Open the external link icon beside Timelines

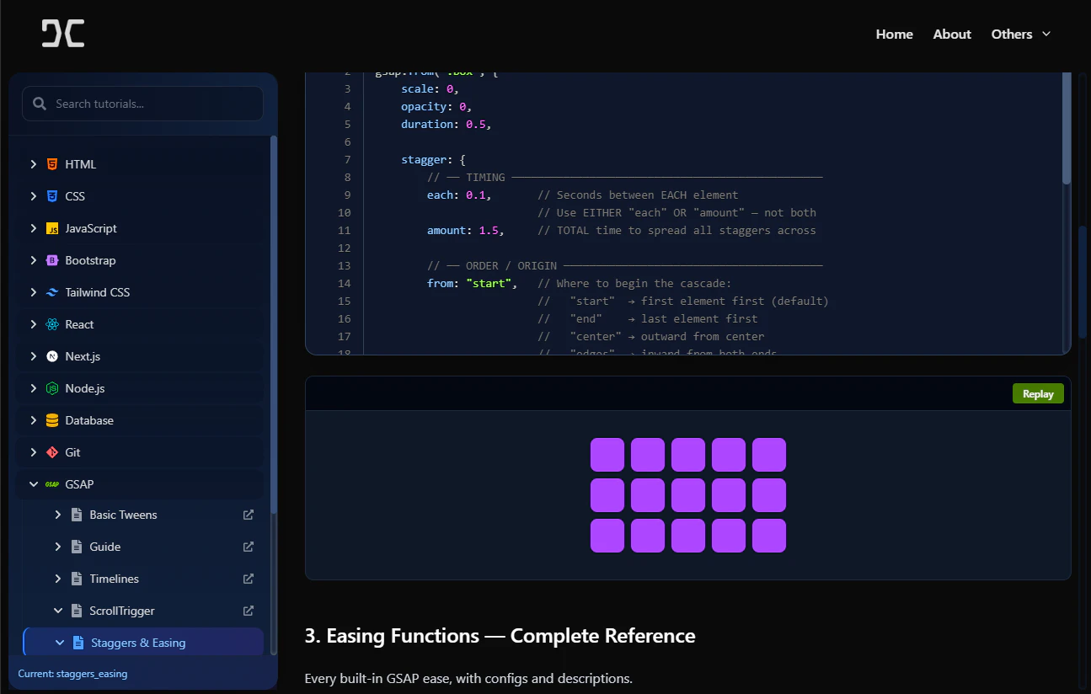[x=247, y=578]
